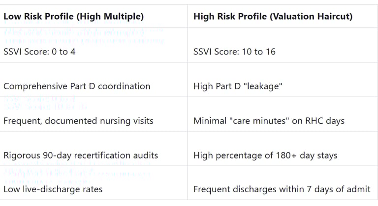The width and height of the screenshot is (378, 206).
Task: Click Rigorous 90-day recertification audits cell
Action: [x=81, y=155]
